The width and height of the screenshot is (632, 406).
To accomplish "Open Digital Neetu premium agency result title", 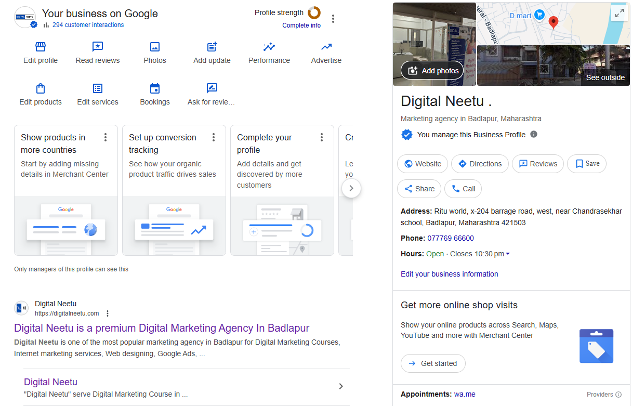I will tap(162, 328).
